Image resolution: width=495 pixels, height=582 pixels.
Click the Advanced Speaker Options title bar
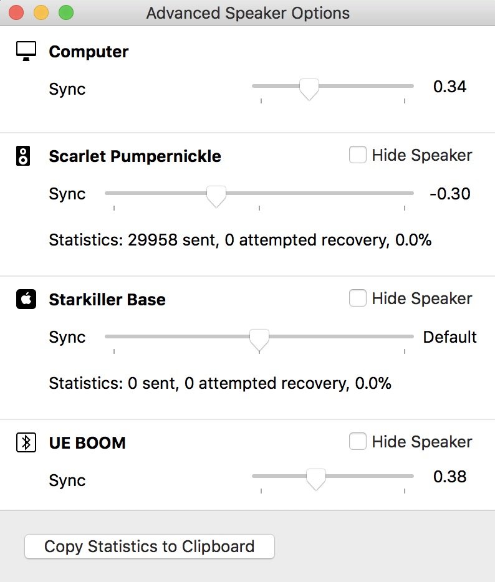[247, 12]
